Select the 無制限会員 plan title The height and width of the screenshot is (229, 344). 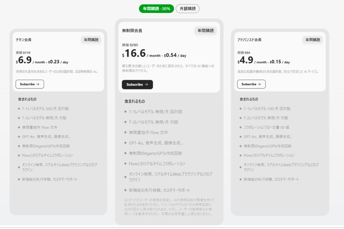click(x=132, y=31)
